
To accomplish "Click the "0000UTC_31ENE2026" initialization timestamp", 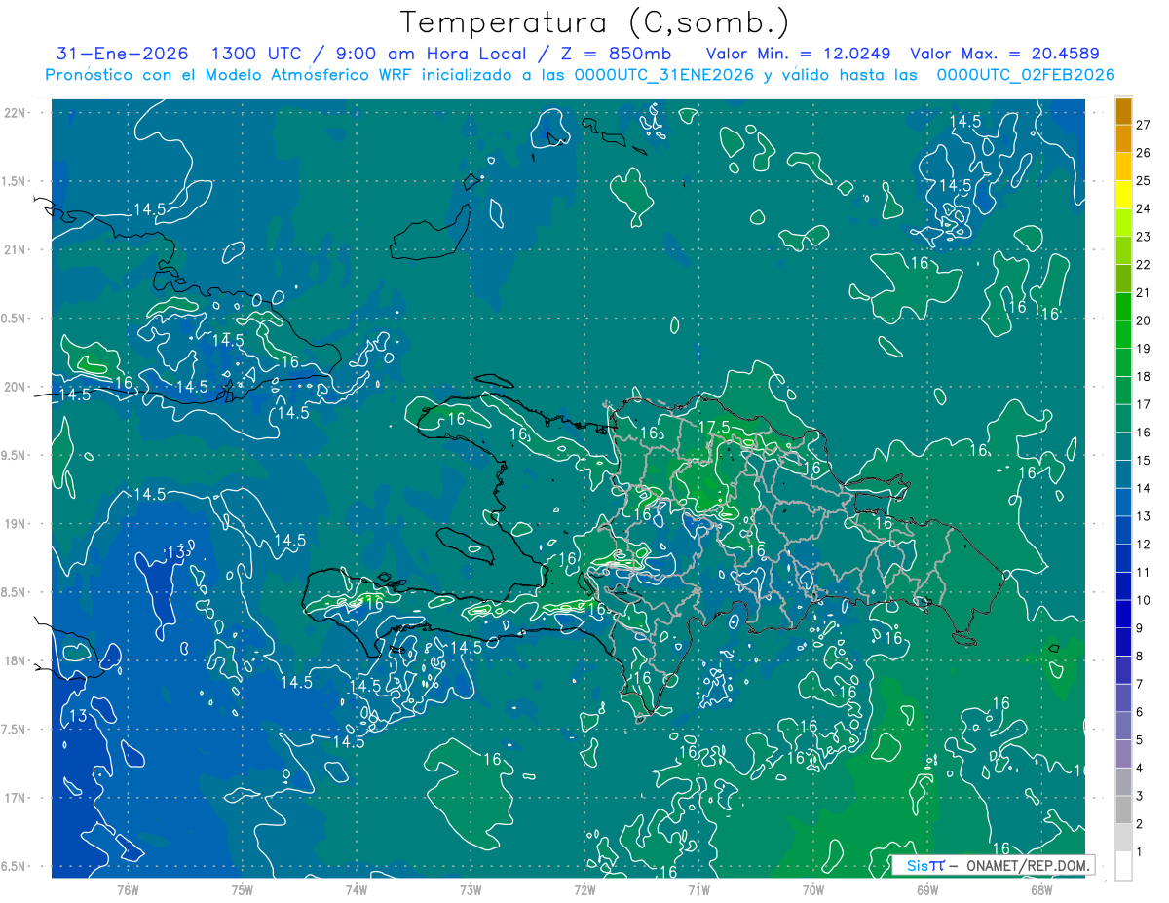I will [664, 75].
